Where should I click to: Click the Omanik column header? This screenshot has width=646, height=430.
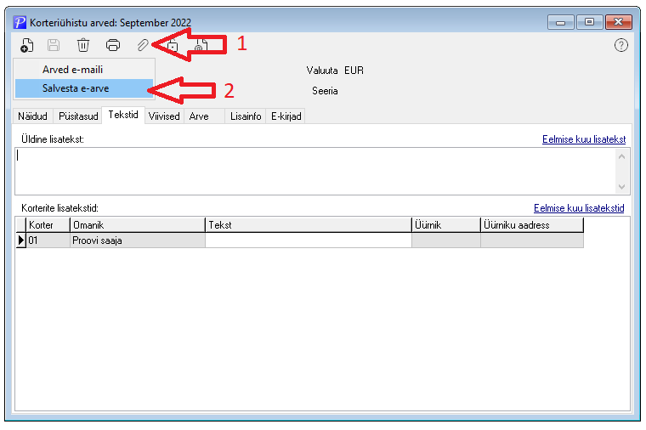[x=137, y=225]
